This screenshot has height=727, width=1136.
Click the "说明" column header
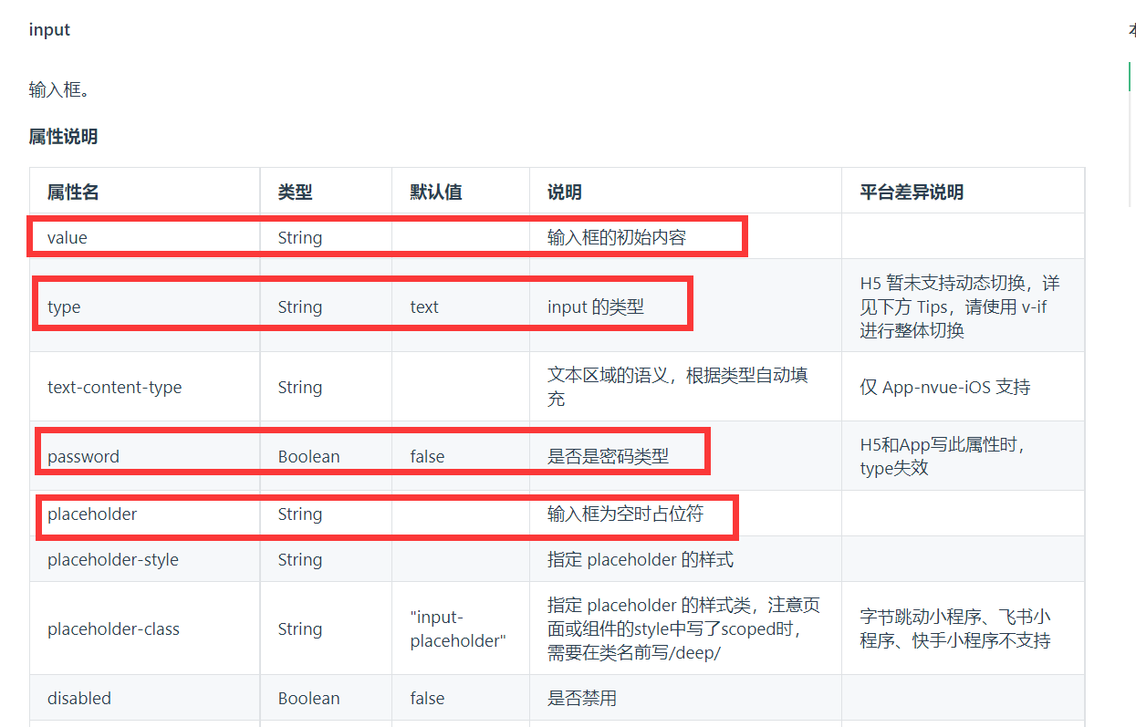click(564, 192)
